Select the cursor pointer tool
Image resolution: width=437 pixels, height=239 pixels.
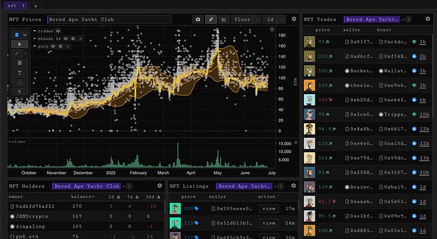point(20,44)
